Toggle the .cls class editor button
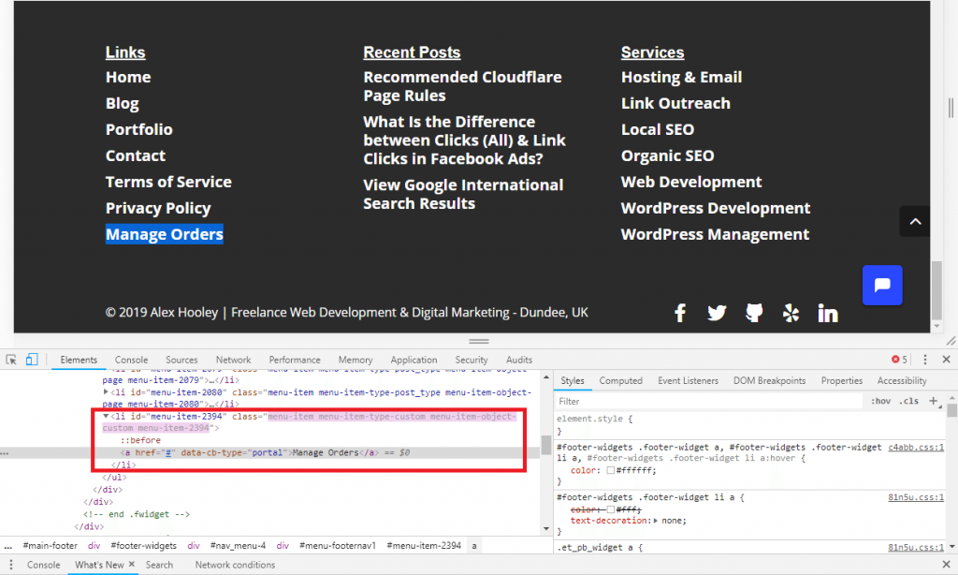The height and width of the screenshot is (575, 958). (x=910, y=401)
